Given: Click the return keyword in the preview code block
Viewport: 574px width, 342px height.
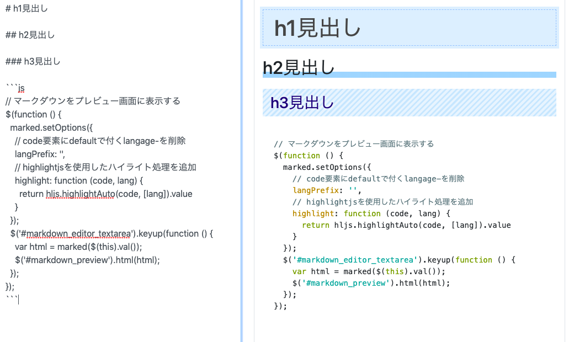Looking at the screenshot, I should (x=315, y=225).
